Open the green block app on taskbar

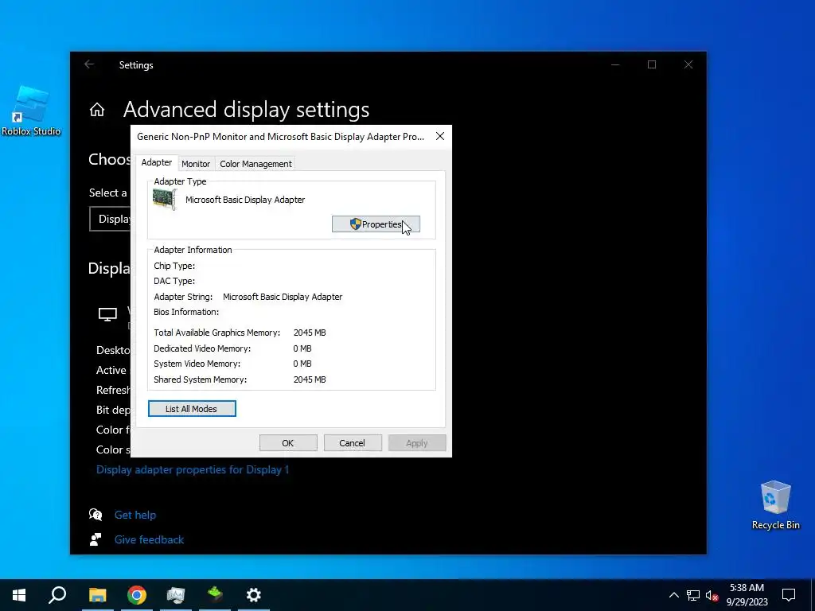click(x=215, y=595)
